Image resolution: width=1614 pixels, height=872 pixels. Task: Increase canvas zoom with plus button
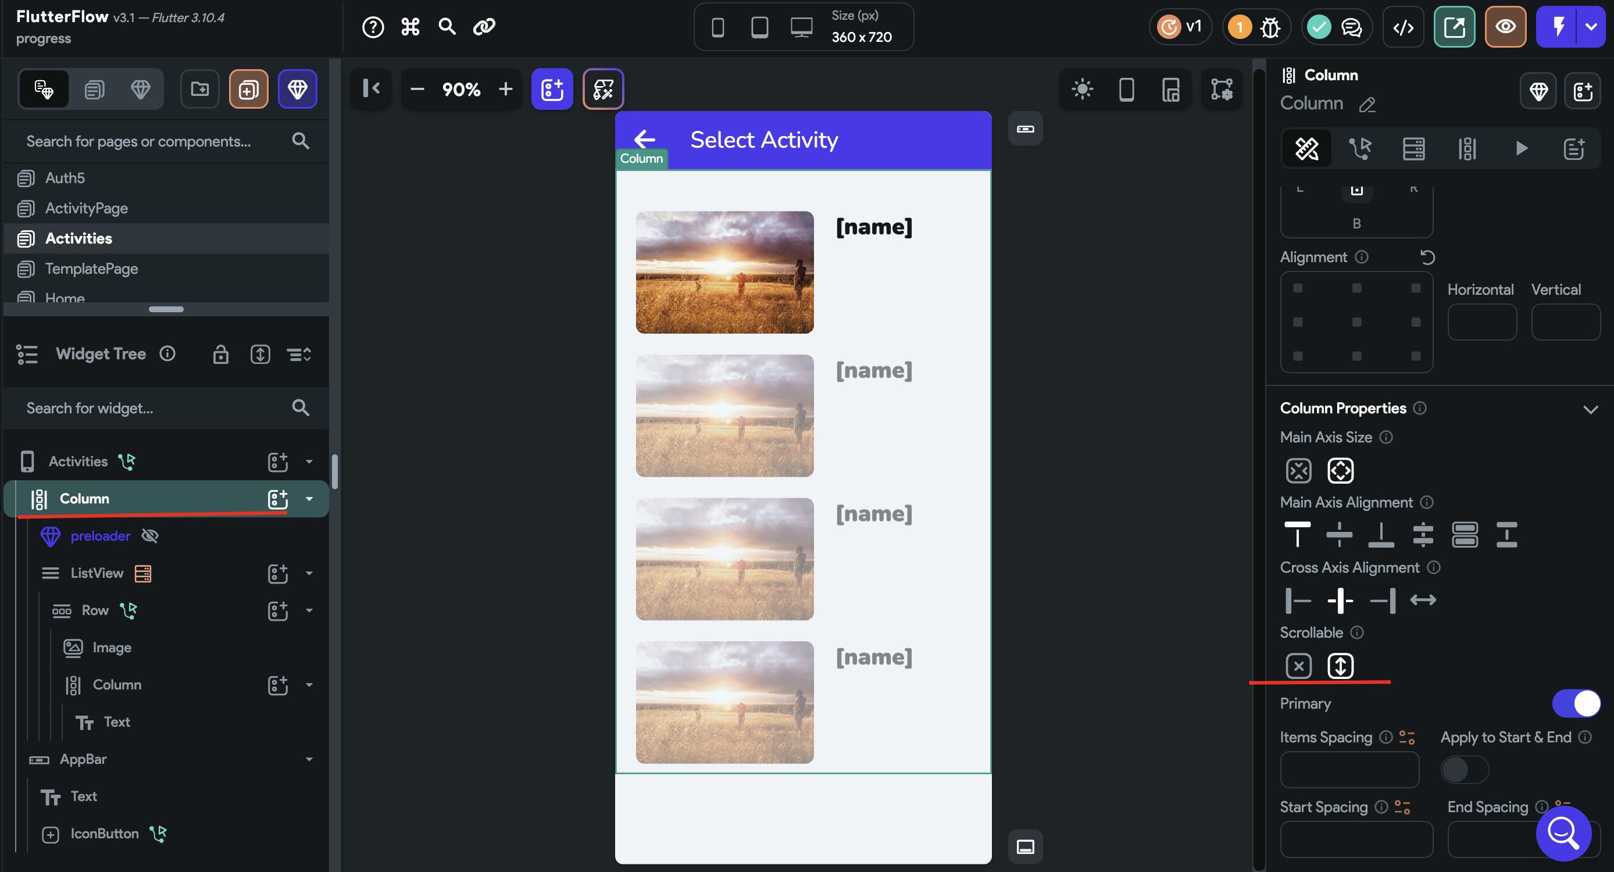click(505, 89)
